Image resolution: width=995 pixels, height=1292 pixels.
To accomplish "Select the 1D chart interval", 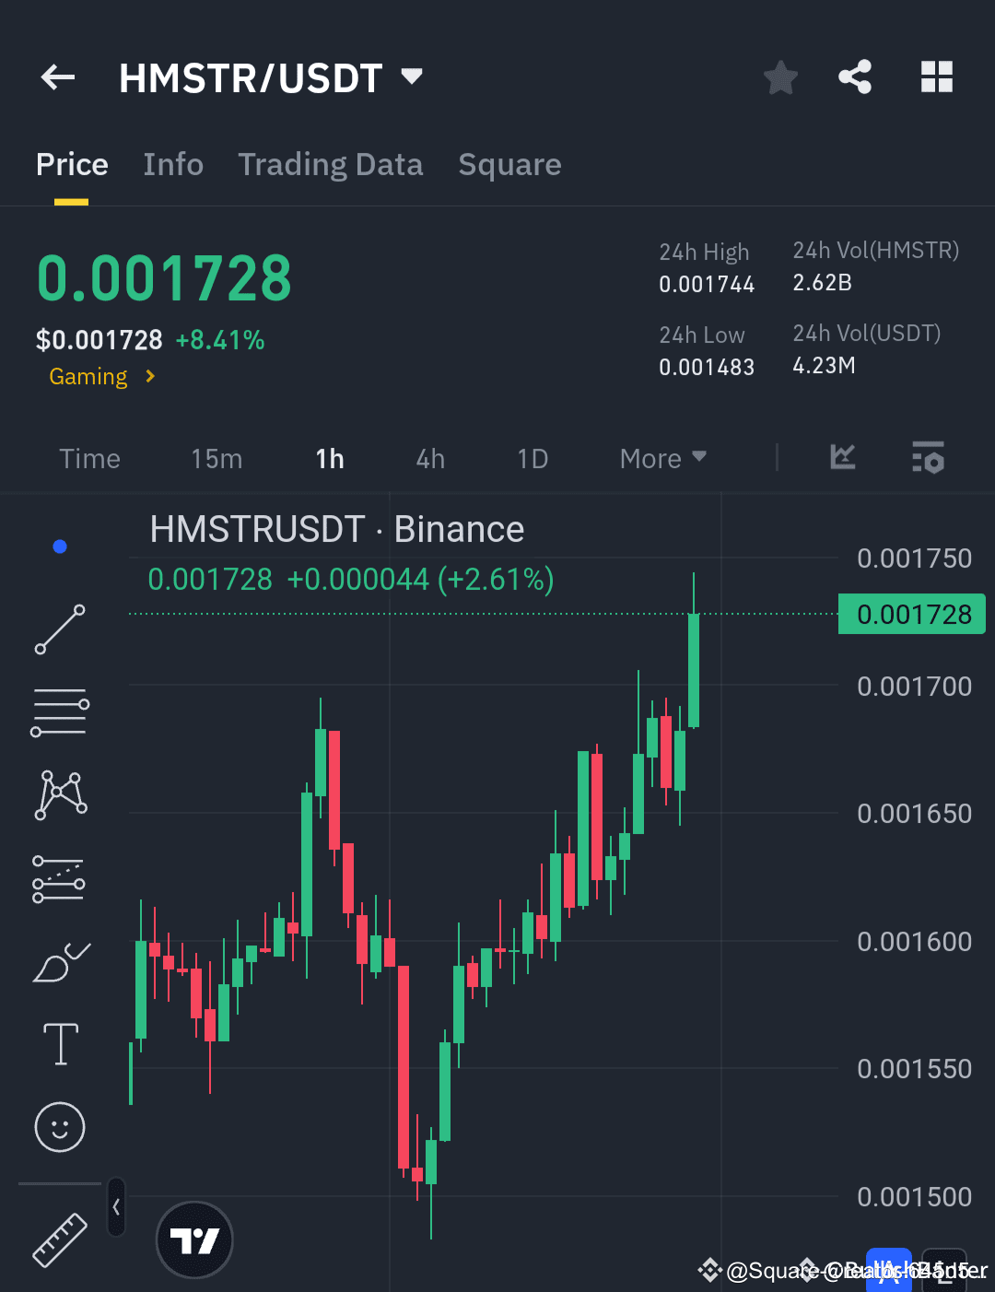I will click(533, 458).
